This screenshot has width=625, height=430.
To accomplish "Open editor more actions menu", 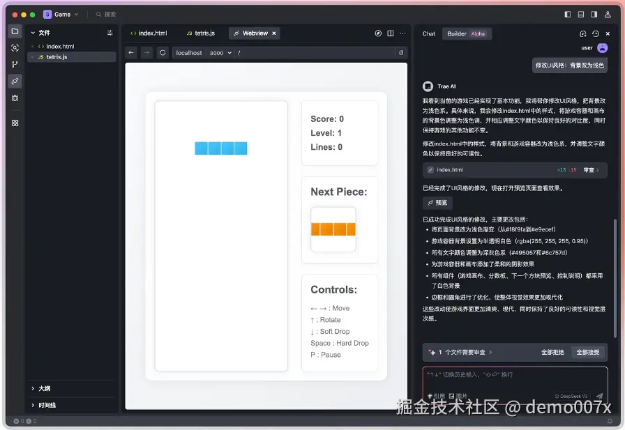I will tap(403, 33).
